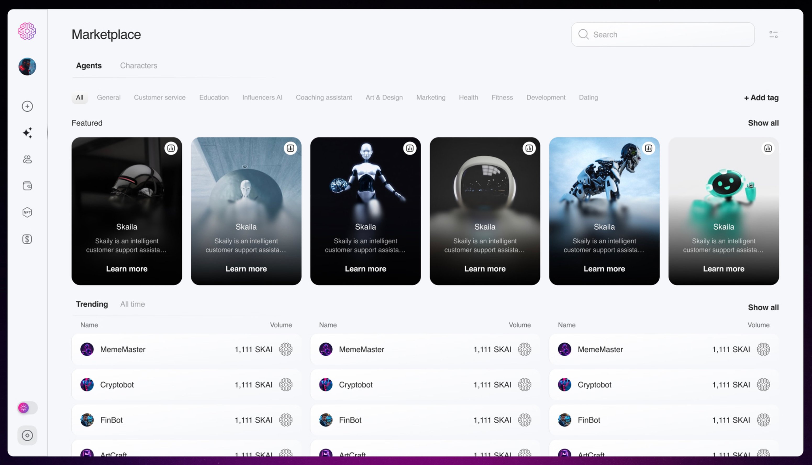Image resolution: width=812 pixels, height=465 pixels.
Task: Open the user profile avatar in the sidebar
Action: [x=27, y=66]
